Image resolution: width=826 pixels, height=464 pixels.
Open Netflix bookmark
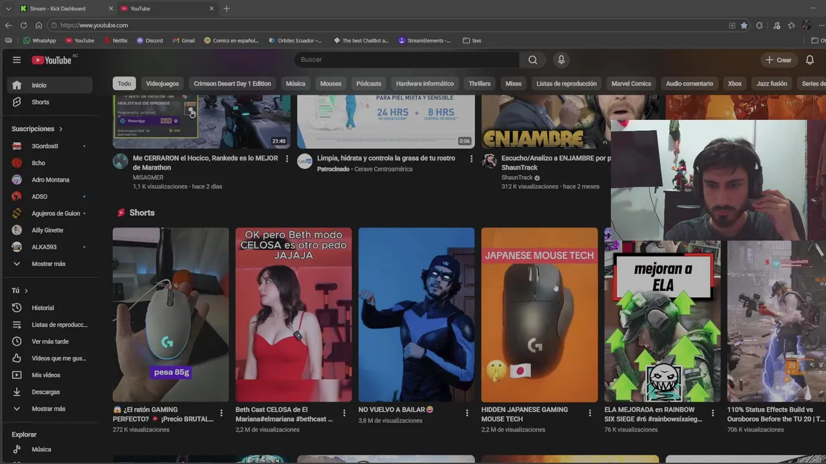point(115,41)
